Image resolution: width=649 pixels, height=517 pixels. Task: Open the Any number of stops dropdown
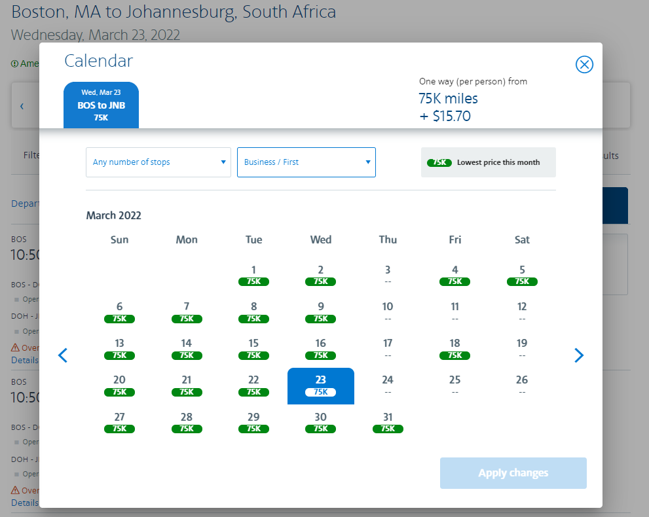(x=158, y=162)
